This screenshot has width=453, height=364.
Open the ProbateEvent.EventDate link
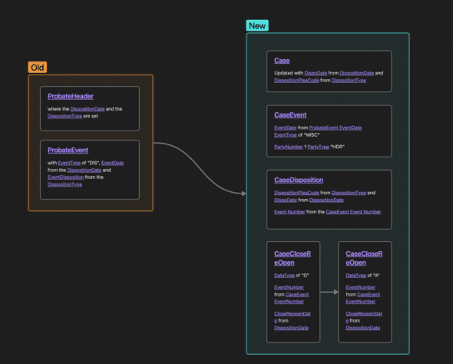336,127
